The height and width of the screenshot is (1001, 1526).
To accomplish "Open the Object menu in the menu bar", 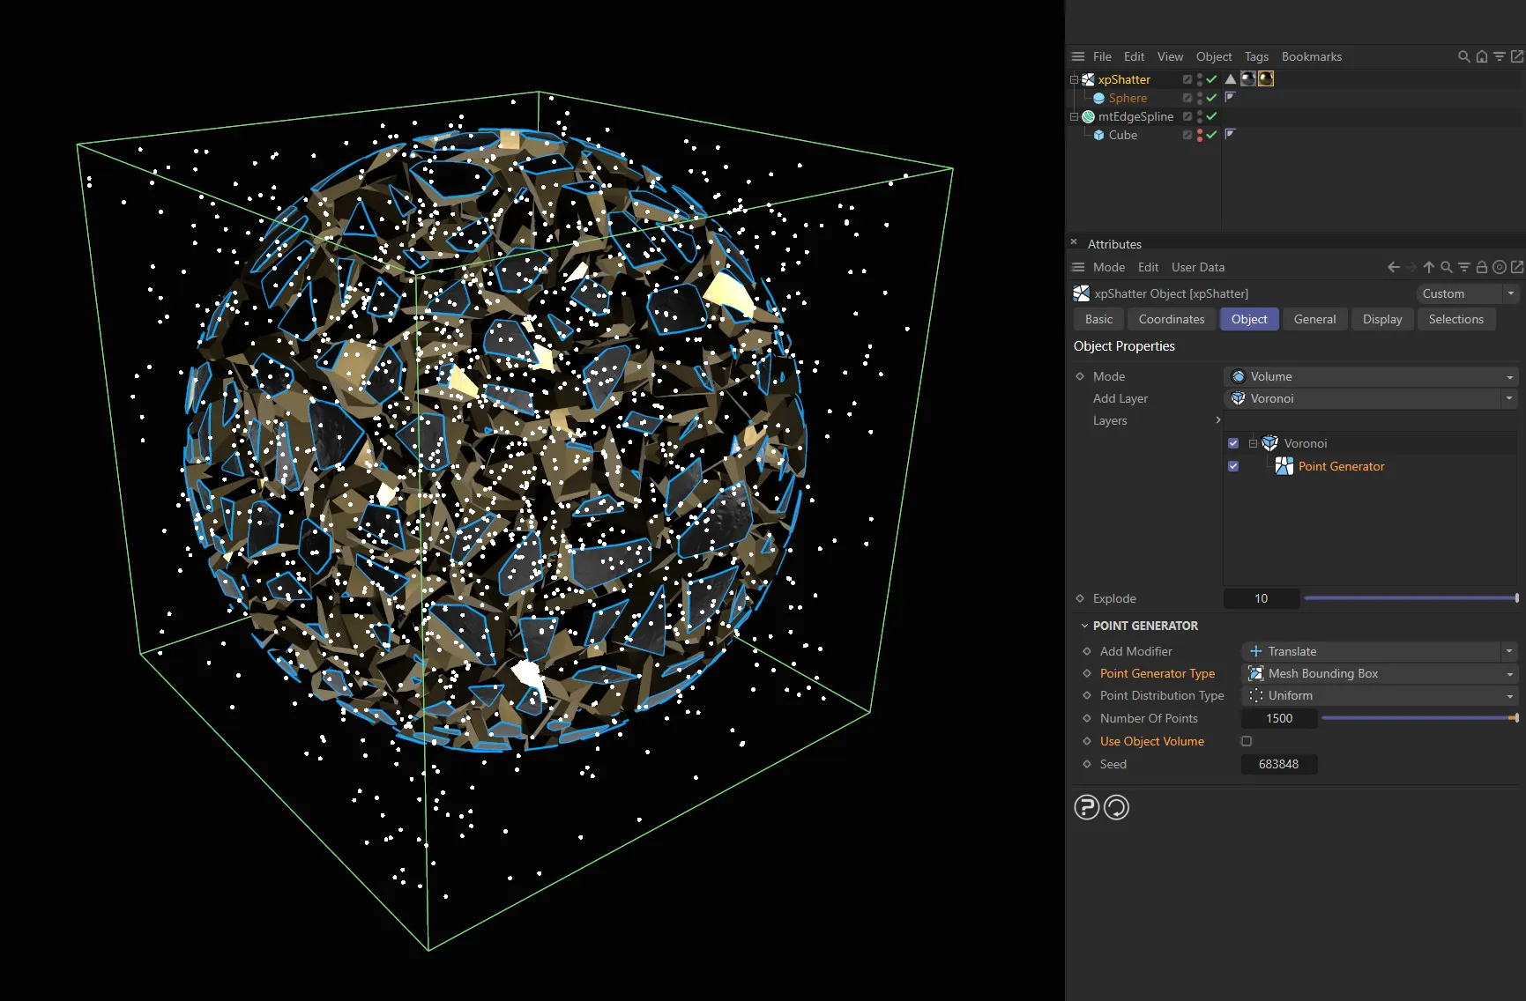I will [x=1214, y=56].
